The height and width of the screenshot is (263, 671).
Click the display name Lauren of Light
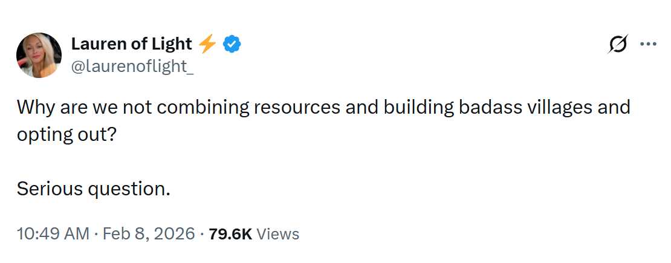coord(132,44)
